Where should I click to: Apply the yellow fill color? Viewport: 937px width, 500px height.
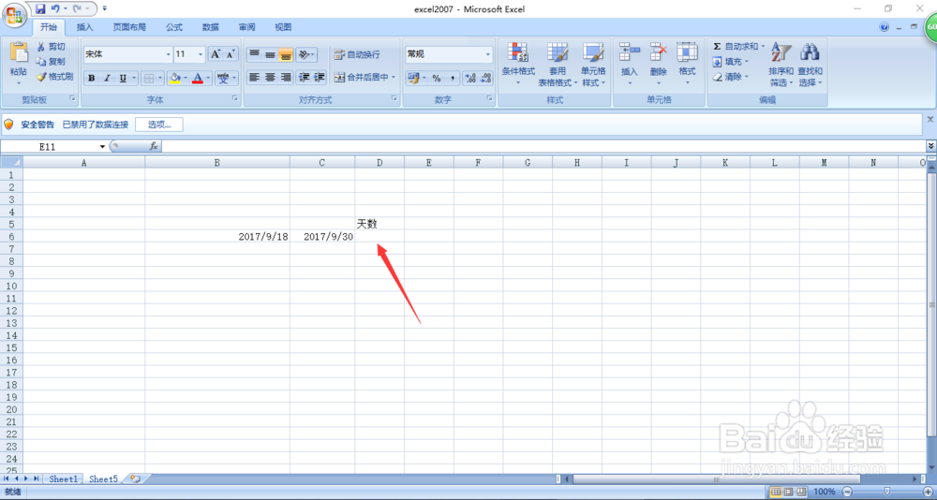[174, 79]
